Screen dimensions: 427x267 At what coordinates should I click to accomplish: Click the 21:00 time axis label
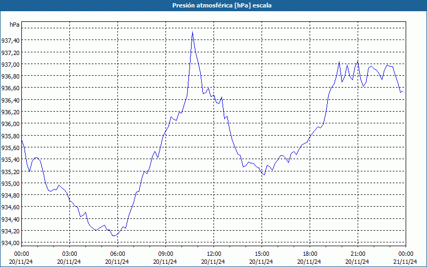coord(358,254)
